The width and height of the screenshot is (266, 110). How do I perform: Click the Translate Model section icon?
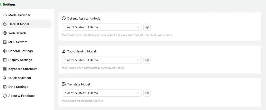(64, 84)
